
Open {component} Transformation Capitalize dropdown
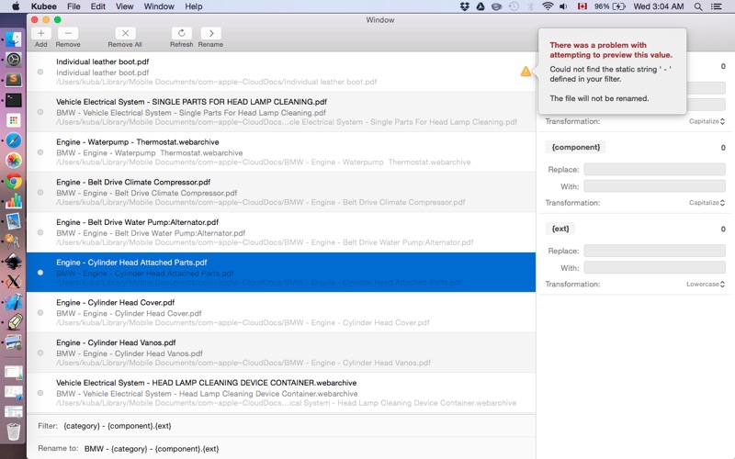(707, 203)
